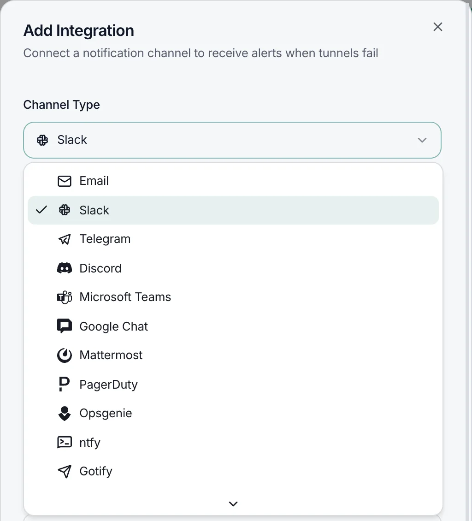Image resolution: width=472 pixels, height=521 pixels.
Task: Click the checkmark next to Slack
Action: (x=41, y=210)
